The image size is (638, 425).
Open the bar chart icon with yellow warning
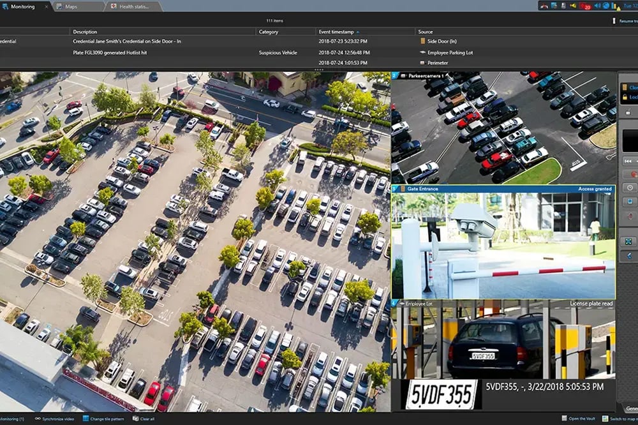tap(616, 6)
